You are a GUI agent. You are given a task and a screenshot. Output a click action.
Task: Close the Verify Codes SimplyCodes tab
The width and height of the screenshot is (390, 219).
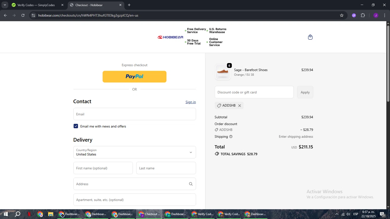62,5
